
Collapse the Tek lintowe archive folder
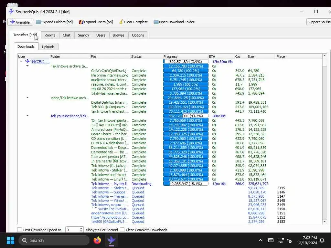[27, 66]
